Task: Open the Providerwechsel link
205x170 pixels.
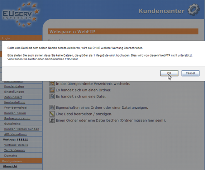Action: click(x=16, y=108)
